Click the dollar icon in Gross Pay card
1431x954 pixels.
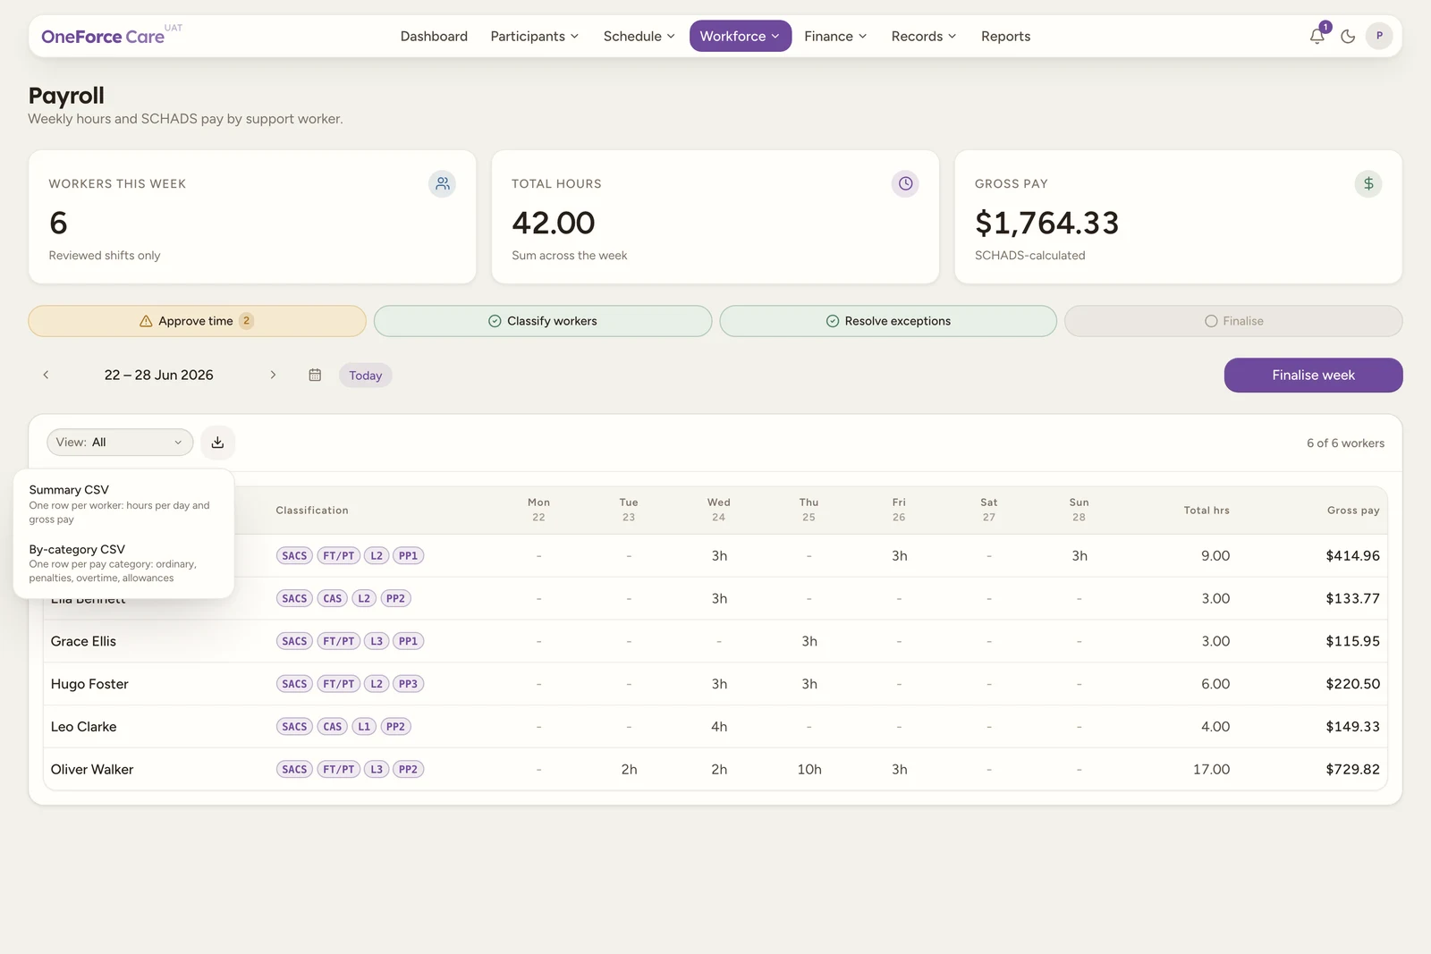1368,183
